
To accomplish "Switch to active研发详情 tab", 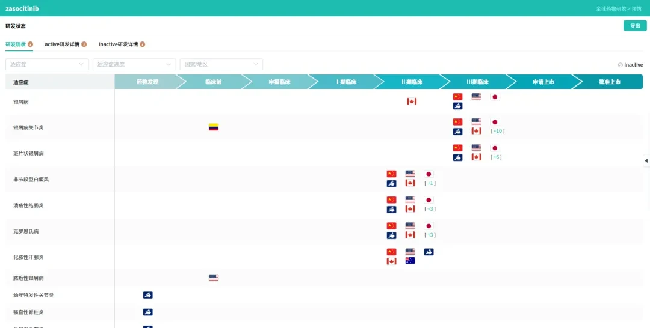I will point(62,44).
